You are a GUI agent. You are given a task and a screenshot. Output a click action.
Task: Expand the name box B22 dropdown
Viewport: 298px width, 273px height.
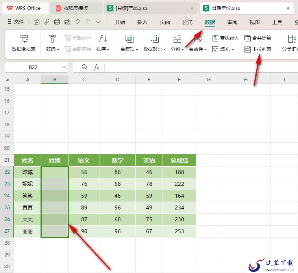pos(64,67)
